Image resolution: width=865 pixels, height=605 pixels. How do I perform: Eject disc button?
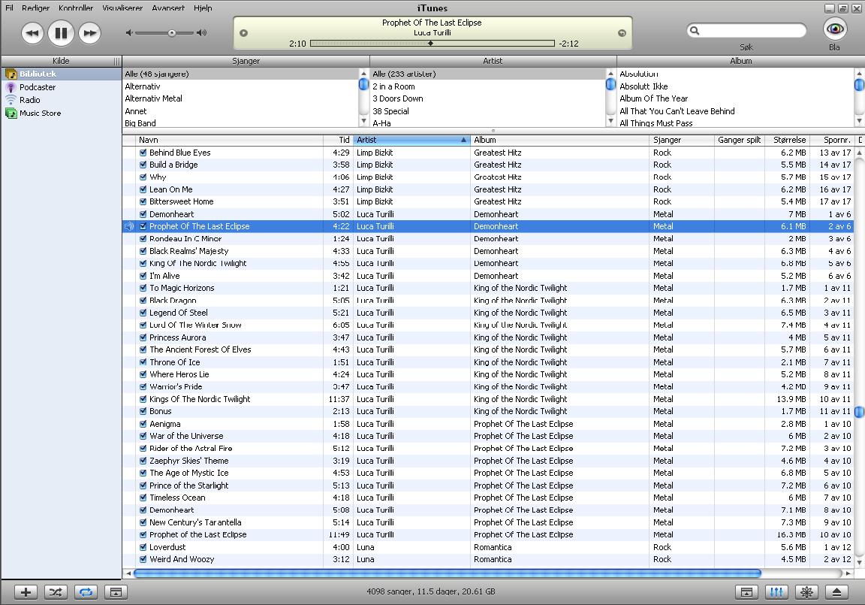click(x=836, y=592)
